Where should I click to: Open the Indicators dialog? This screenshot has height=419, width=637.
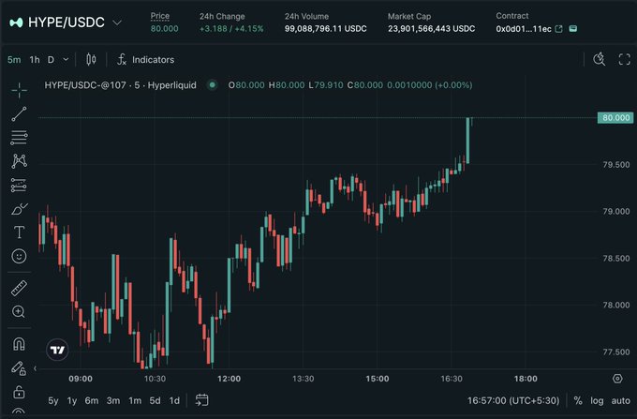click(145, 60)
